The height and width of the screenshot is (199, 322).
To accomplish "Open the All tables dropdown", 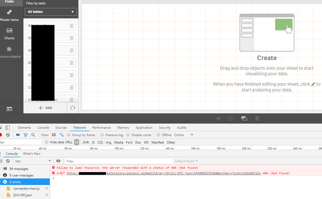I will (x=51, y=12).
